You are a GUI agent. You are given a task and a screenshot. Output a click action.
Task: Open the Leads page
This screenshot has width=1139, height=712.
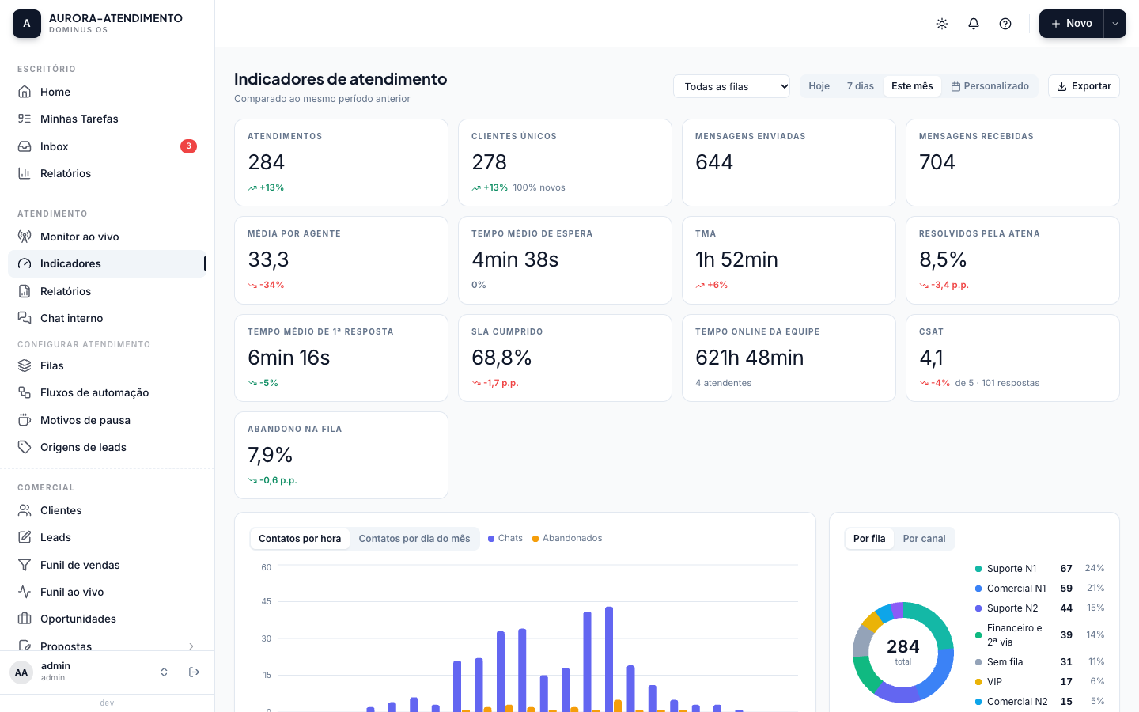(x=107, y=537)
